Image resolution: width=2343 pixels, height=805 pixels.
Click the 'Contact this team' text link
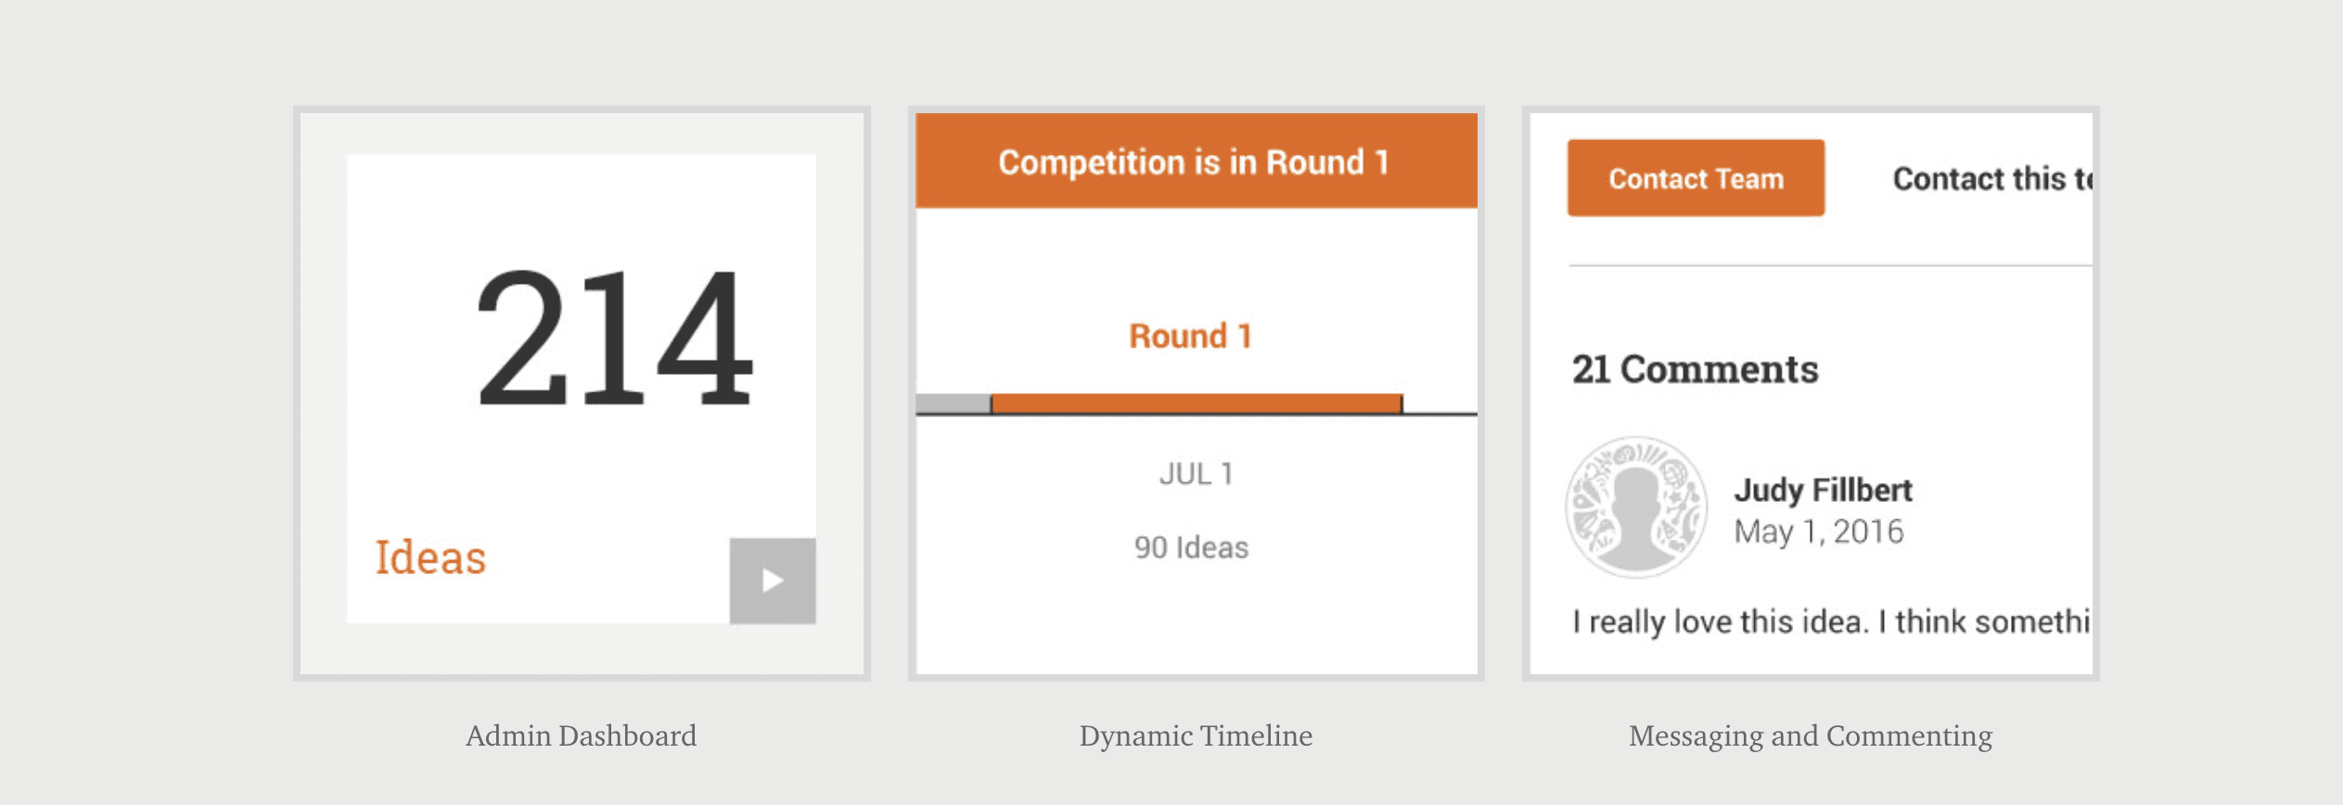click(1994, 178)
